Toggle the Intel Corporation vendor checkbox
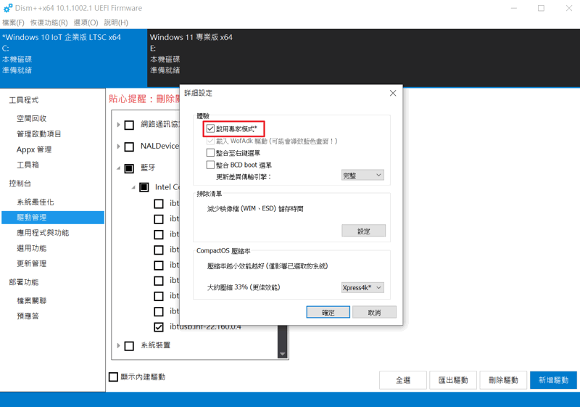 [144, 187]
